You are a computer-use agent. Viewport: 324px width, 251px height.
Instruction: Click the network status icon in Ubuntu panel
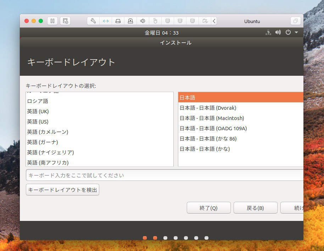click(268, 33)
